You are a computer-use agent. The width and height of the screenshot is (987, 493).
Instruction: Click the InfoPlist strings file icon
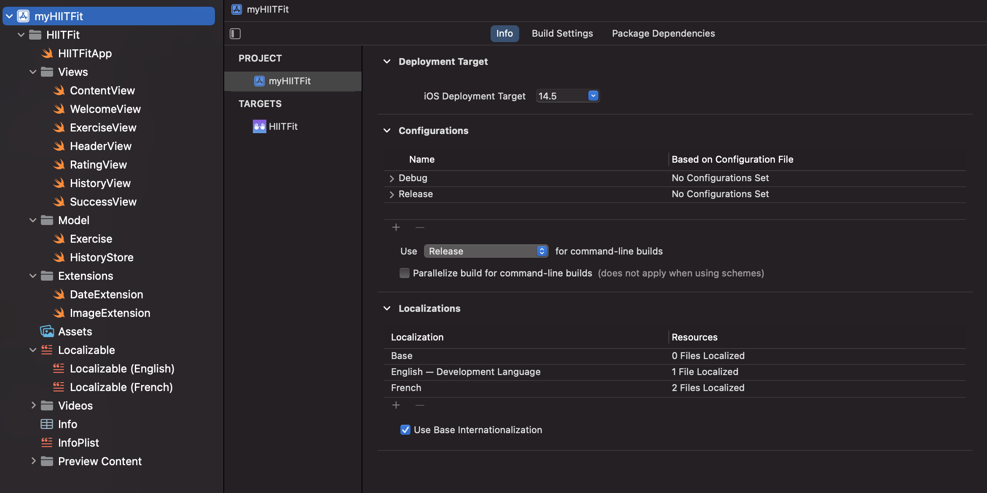(47, 443)
